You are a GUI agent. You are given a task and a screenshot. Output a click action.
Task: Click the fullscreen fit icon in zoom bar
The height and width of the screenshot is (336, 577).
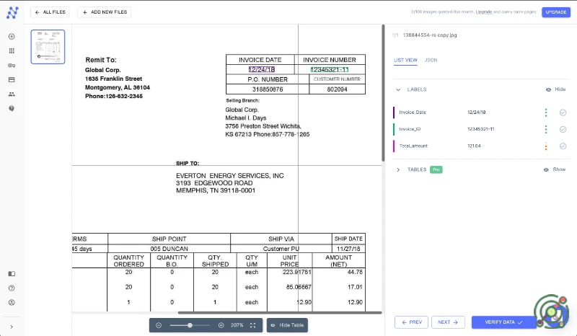point(253,325)
